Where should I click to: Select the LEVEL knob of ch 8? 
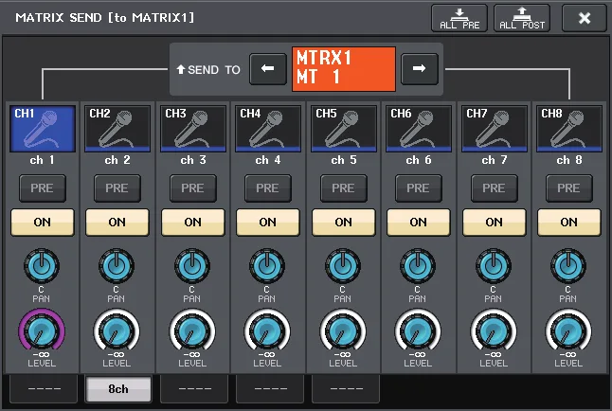(x=568, y=330)
